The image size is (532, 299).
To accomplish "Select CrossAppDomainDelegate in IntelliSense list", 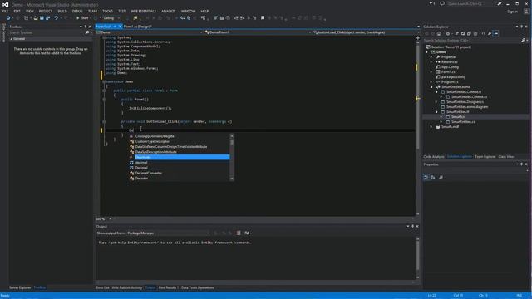I will click(155, 136).
